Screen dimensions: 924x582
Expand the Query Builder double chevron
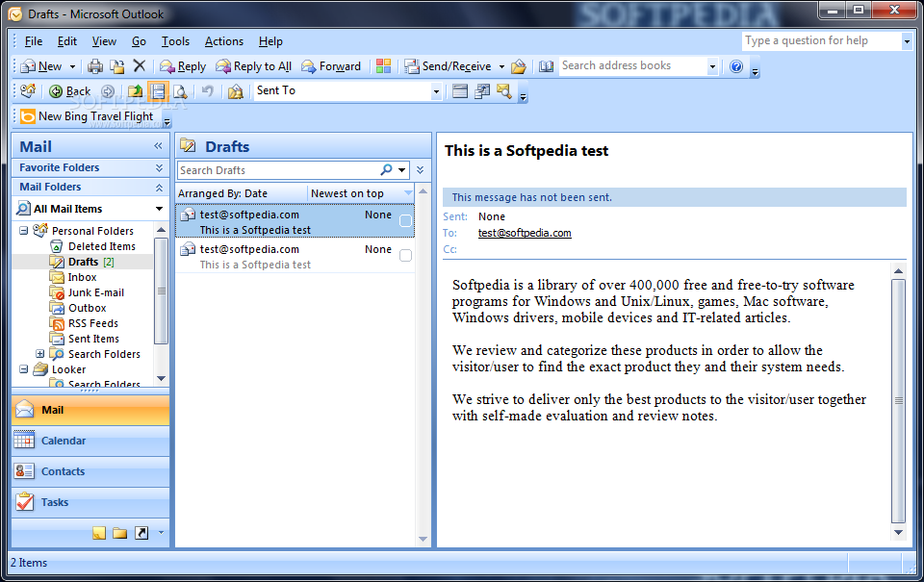(x=421, y=169)
